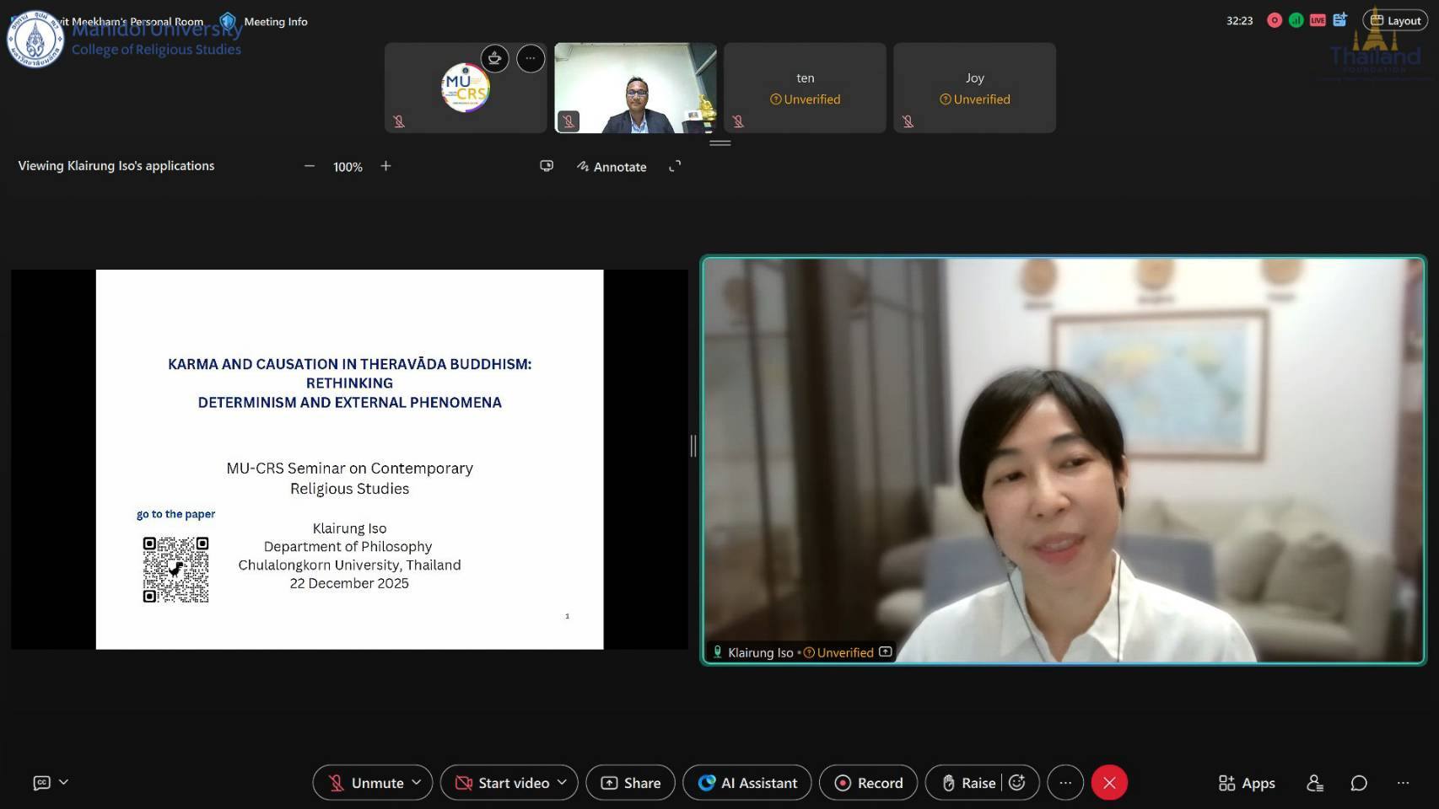Open the participants panel icon
The width and height of the screenshot is (1439, 809).
1314,783
